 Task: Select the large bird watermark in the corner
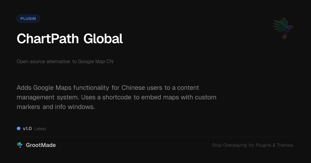283,28
